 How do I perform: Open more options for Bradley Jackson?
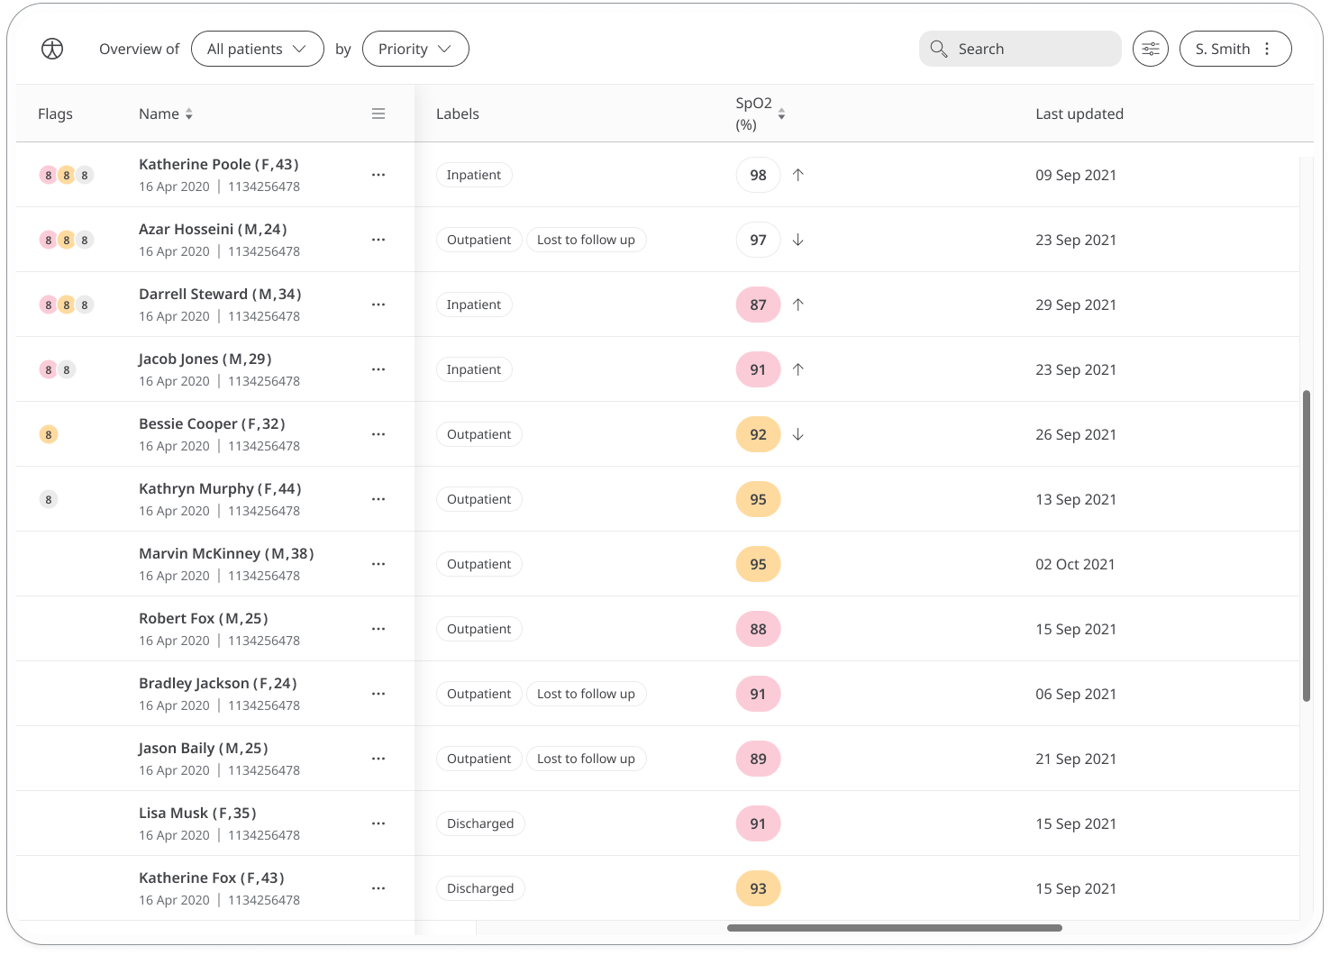pyautogui.click(x=378, y=694)
